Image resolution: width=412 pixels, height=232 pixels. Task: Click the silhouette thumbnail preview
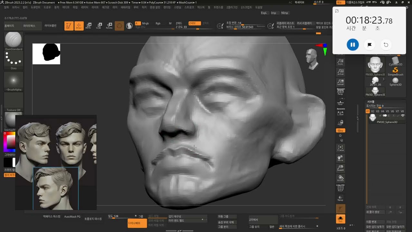tap(46, 54)
